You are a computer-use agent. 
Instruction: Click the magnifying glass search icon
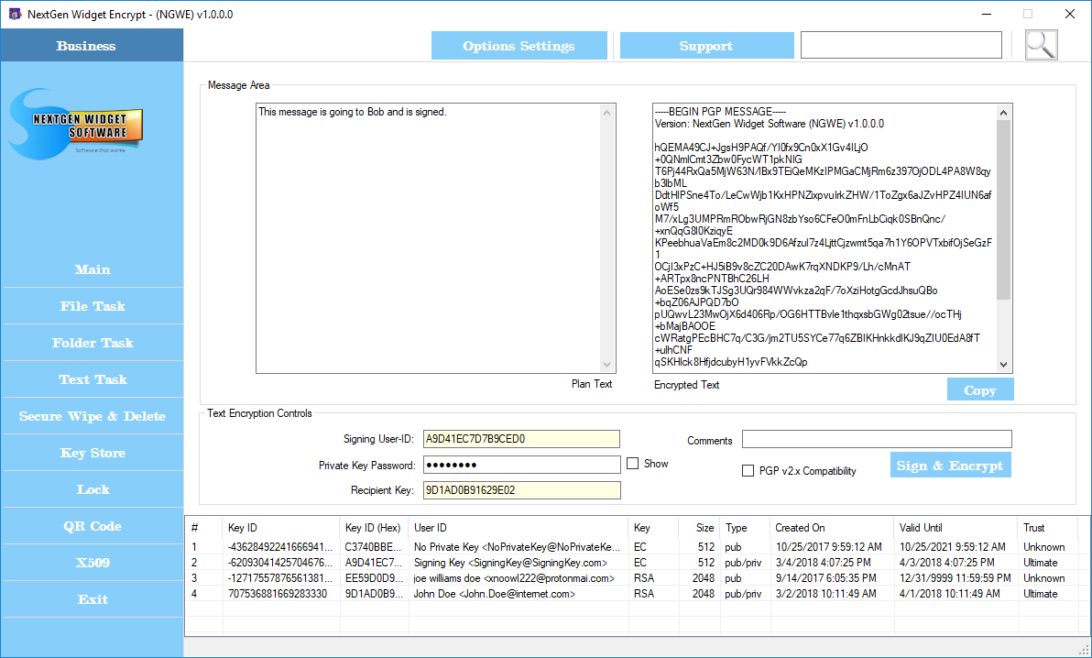(1042, 45)
